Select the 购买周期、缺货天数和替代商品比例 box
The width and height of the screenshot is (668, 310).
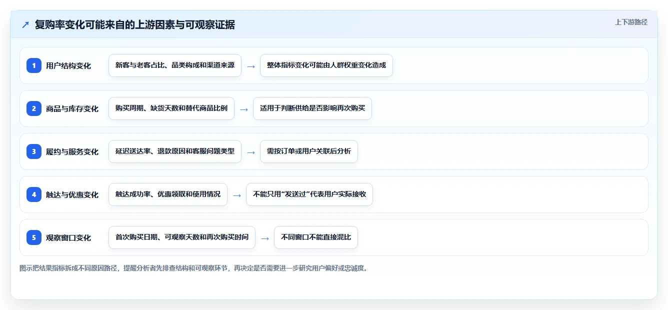(171, 108)
